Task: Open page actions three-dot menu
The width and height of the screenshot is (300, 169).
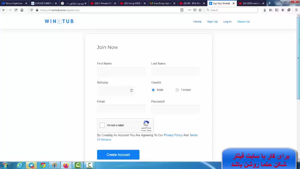Action: pos(189,10)
